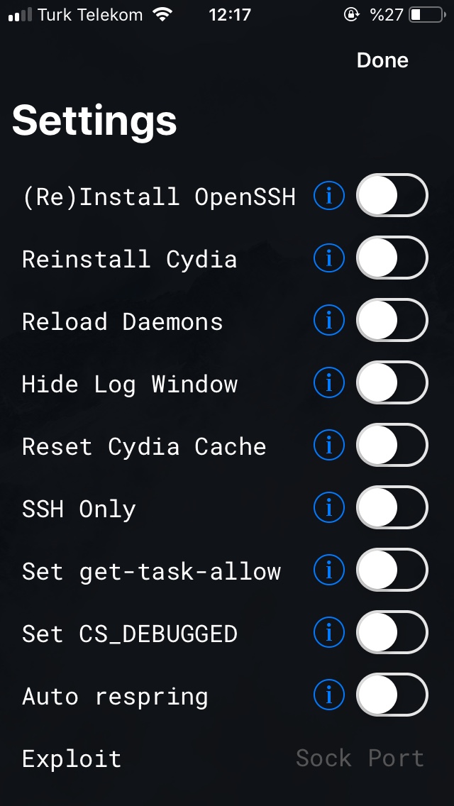Screen dimensions: 454x806
Task: Tap info icon beside Reload Daemons
Action: 328,320
